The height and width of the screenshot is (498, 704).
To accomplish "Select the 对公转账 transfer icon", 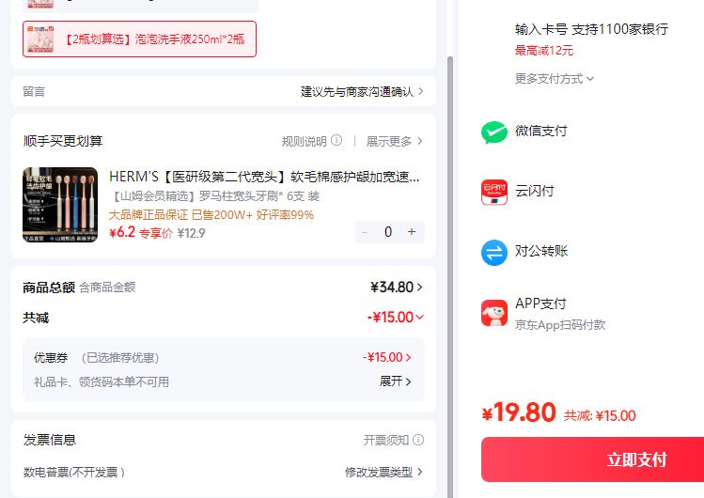I will [x=493, y=253].
